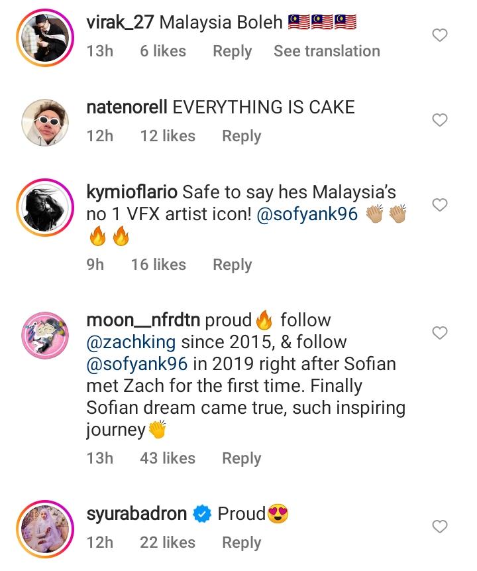
Task: Reply to kymioflario's comment
Action: coord(232,265)
